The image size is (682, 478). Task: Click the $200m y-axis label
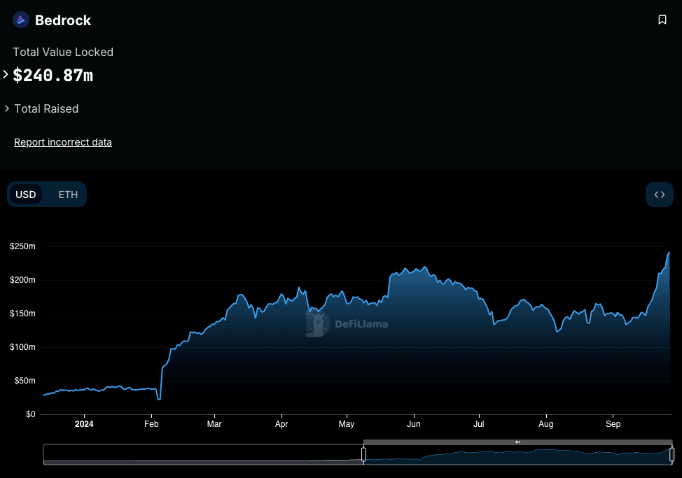pyautogui.click(x=22, y=280)
